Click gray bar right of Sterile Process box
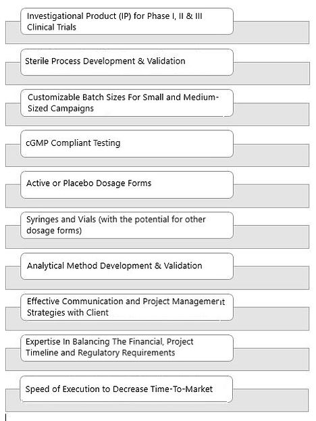 (271, 73)
